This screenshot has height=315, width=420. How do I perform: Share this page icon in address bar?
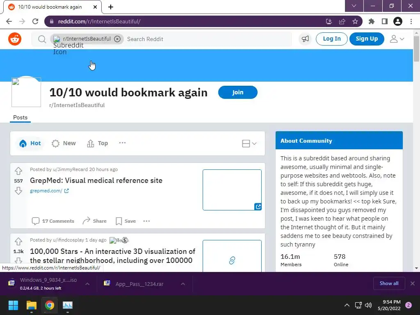click(342, 21)
